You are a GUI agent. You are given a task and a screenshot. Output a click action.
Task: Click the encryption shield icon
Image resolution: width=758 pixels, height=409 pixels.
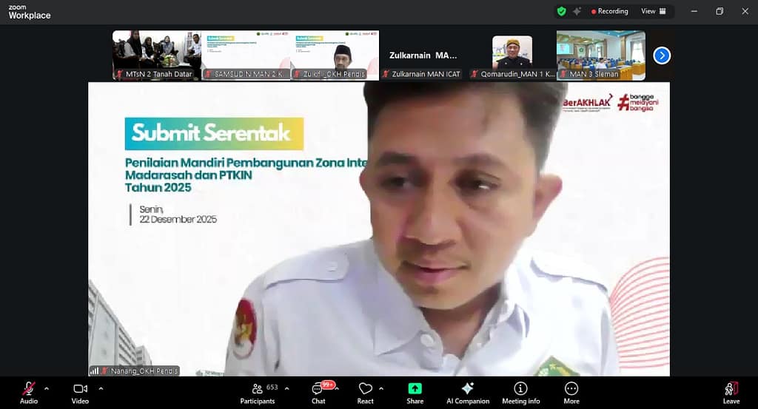pyautogui.click(x=561, y=11)
